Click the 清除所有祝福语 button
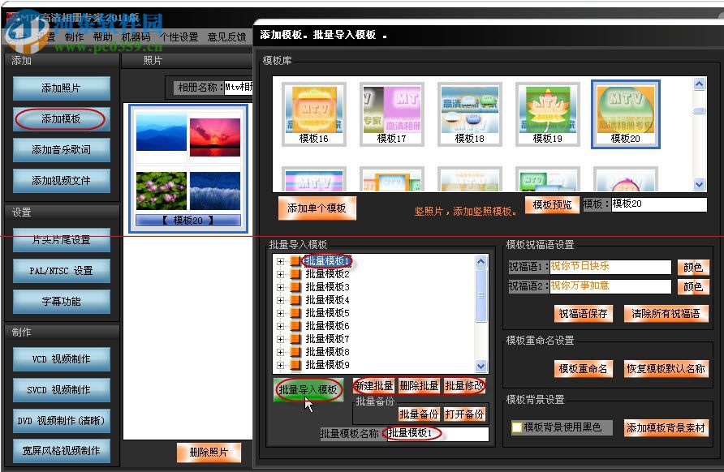 pos(666,314)
